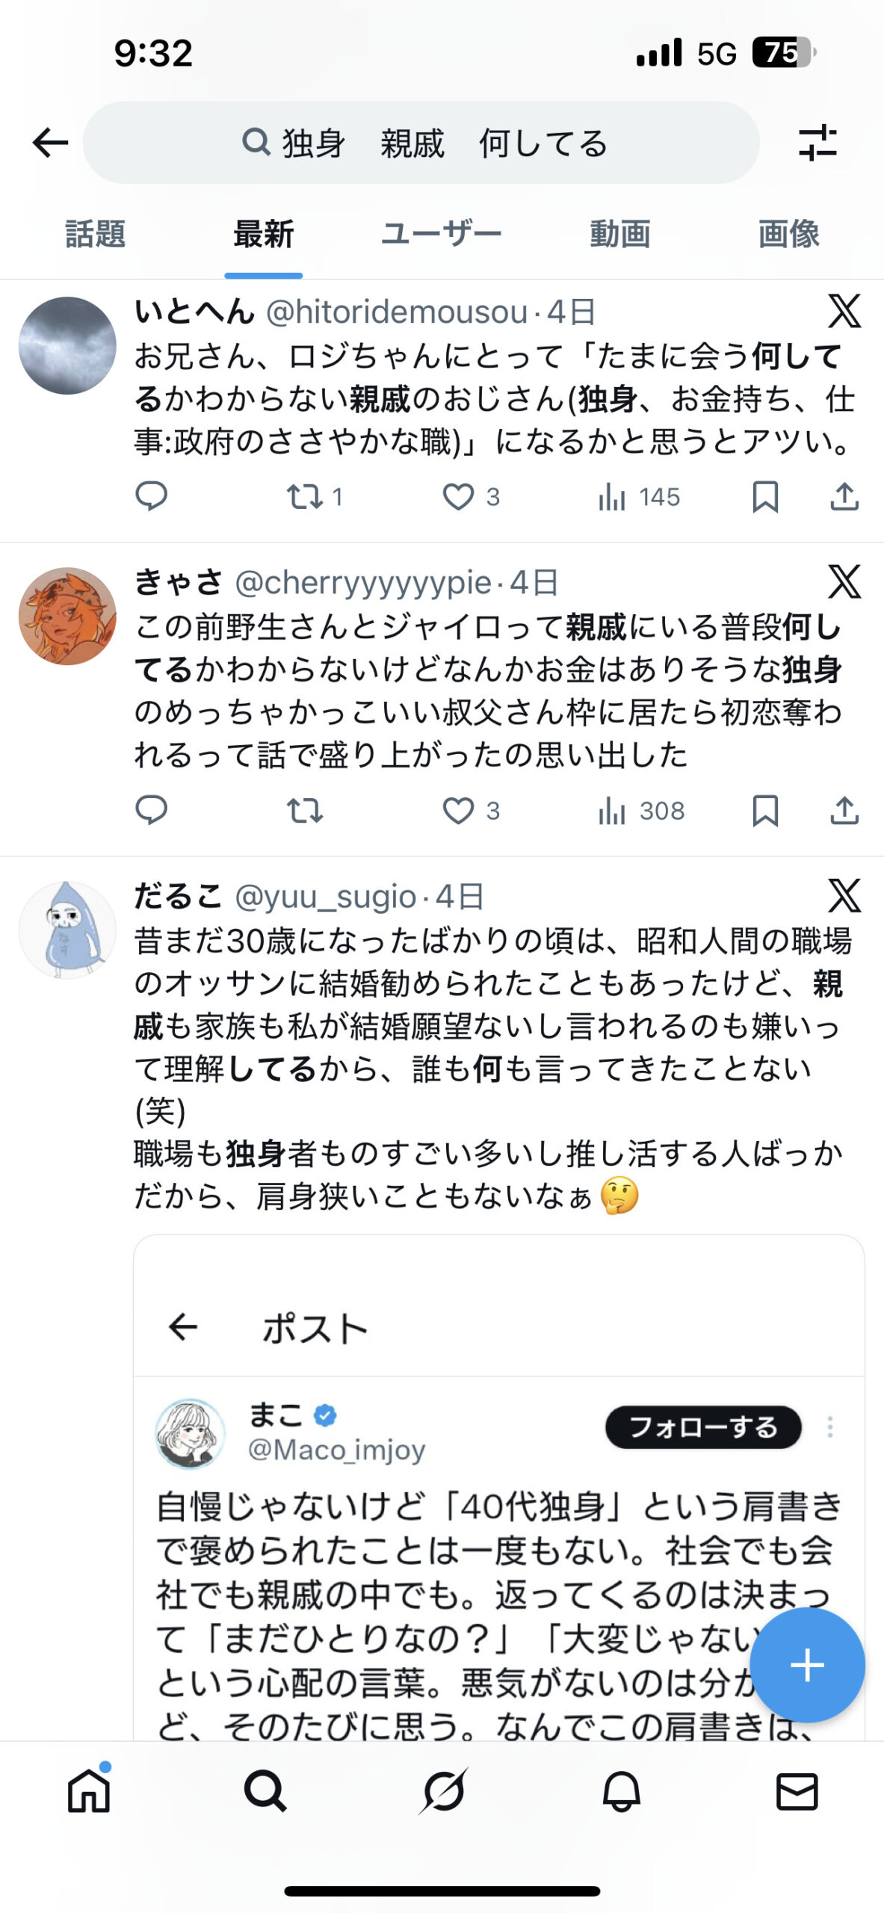884x1913 pixels.
Task: Open search filter settings icon
Action: (817, 143)
